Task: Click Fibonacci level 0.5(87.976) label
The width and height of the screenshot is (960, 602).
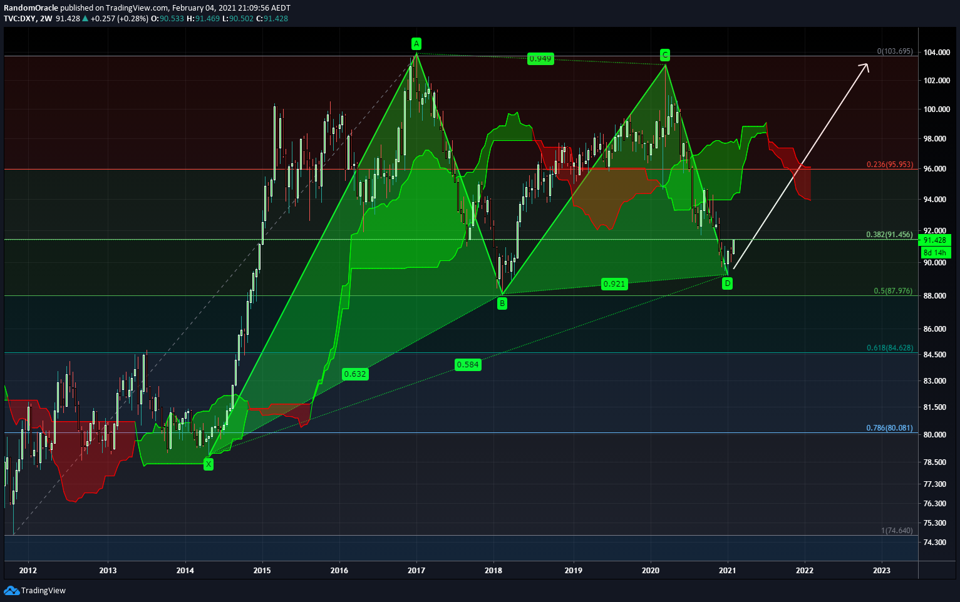Action: (893, 291)
